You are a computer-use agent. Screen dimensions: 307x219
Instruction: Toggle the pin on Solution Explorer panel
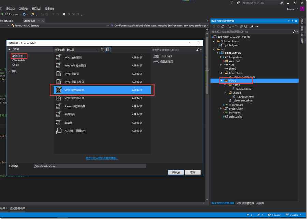292,21
